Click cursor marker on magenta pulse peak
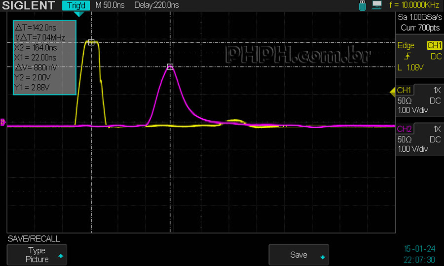Image resolution: width=444 pixels, height=266 pixels. 170,66
